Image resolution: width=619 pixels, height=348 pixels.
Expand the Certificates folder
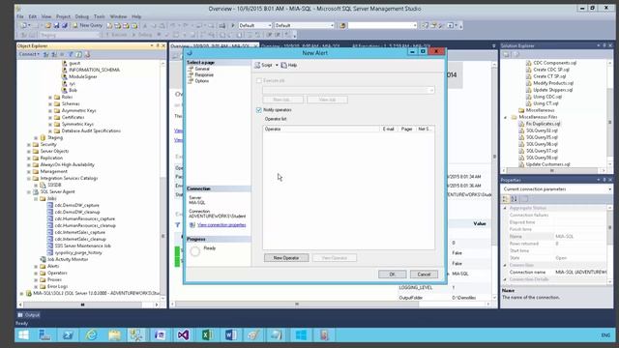(x=50, y=117)
